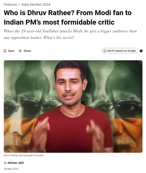146x173 pixels.
Task: Select the Share text label
Action: tap(27, 51)
